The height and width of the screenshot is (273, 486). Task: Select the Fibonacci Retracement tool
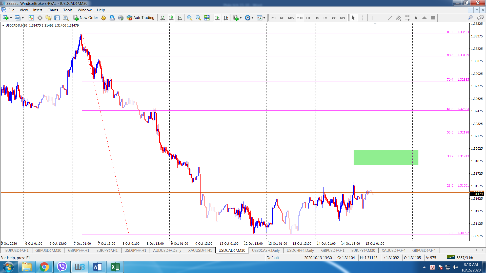pyautogui.click(x=407, y=18)
